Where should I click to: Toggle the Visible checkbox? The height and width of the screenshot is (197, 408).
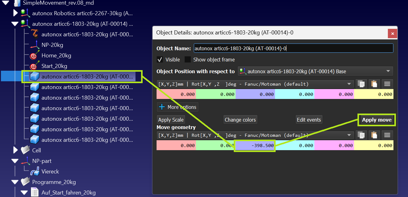pyautogui.click(x=160, y=59)
